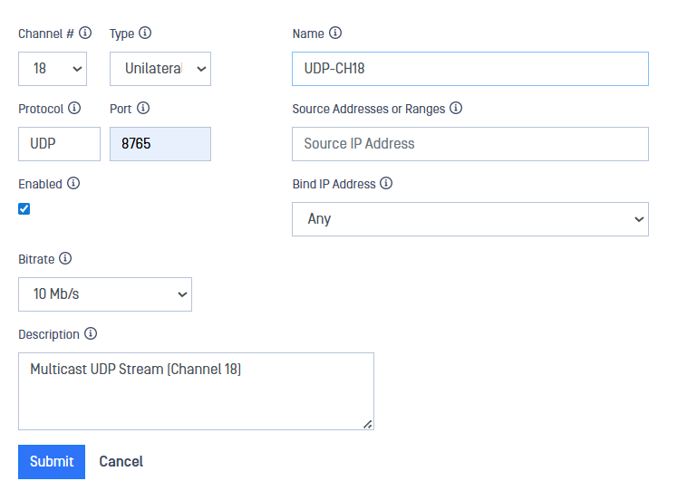Image resolution: width=687 pixels, height=481 pixels.
Task: Click the Port info icon
Action: coord(143,108)
